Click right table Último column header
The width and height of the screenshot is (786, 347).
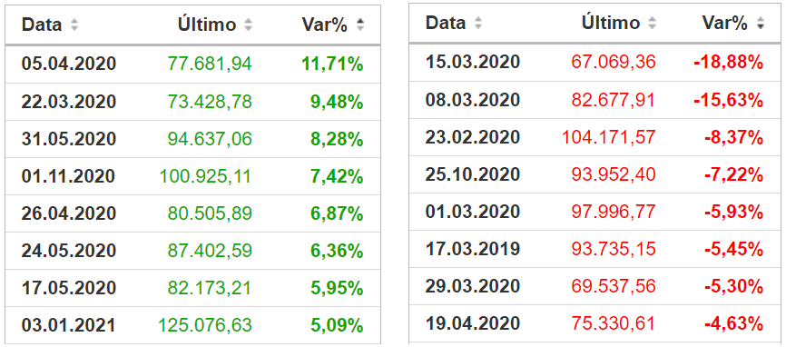click(x=611, y=23)
